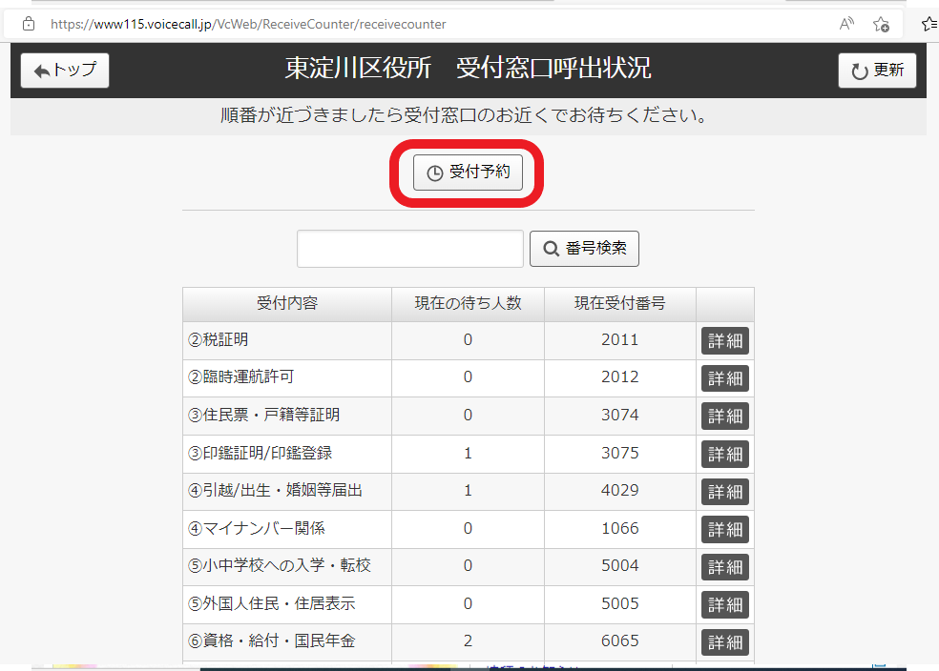Viewport: 939px width, 671px height.
Task: Click reception number 6065
Action: 620,641
